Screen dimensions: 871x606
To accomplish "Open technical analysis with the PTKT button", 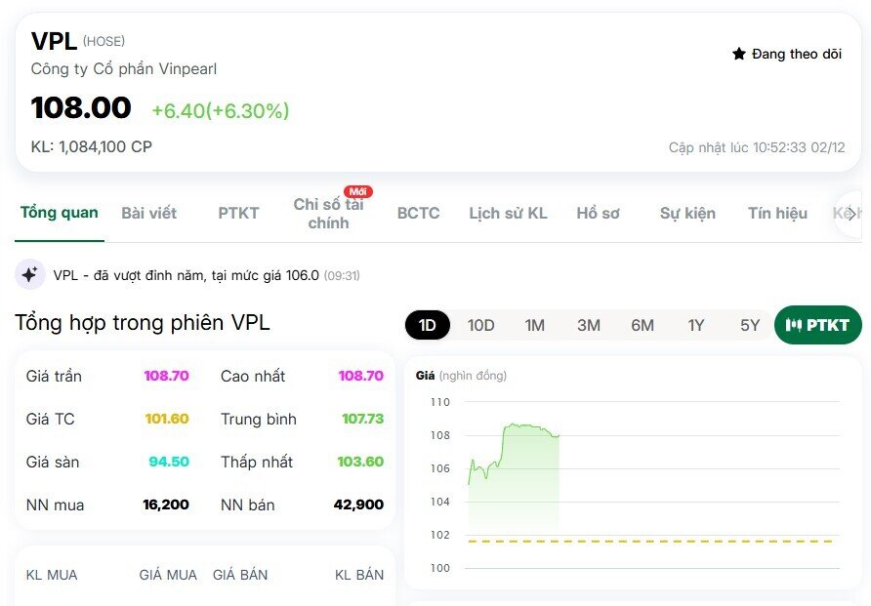I will (817, 325).
